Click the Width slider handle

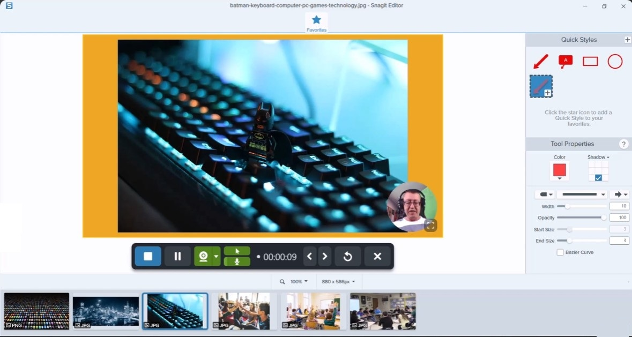(x=567, y=207)
